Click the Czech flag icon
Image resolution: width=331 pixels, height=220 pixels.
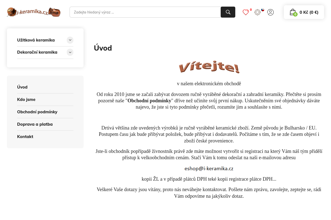tap(263, 10)
